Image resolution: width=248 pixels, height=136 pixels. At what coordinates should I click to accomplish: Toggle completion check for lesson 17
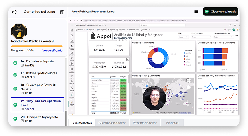[x=15, y=75]
